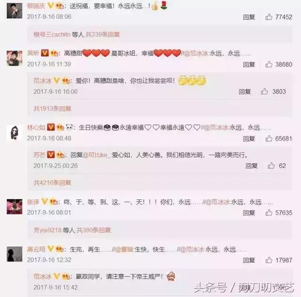The image size is (301, 297).
Task: Expand 共1913条回复 thread
Action: click(x=52, y=108)
